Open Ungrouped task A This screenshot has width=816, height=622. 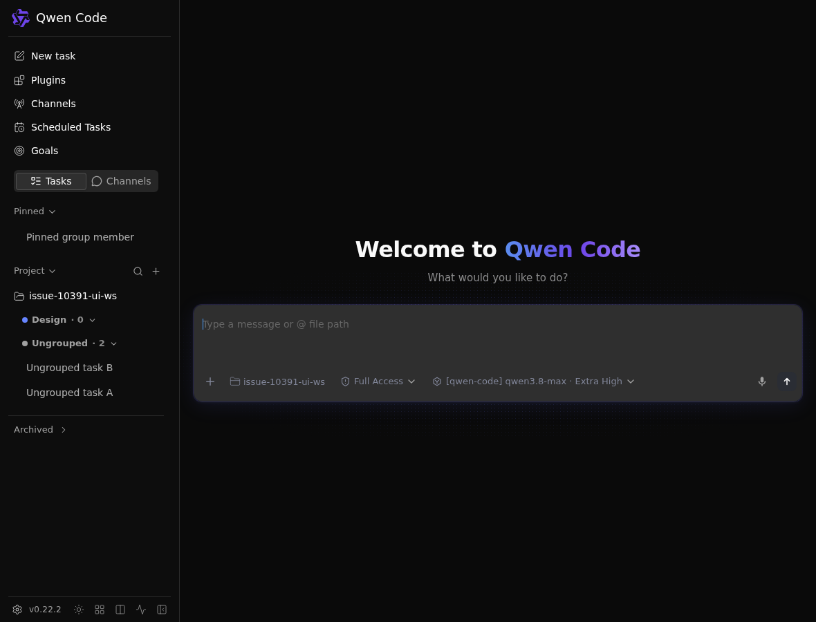(69, 393)
